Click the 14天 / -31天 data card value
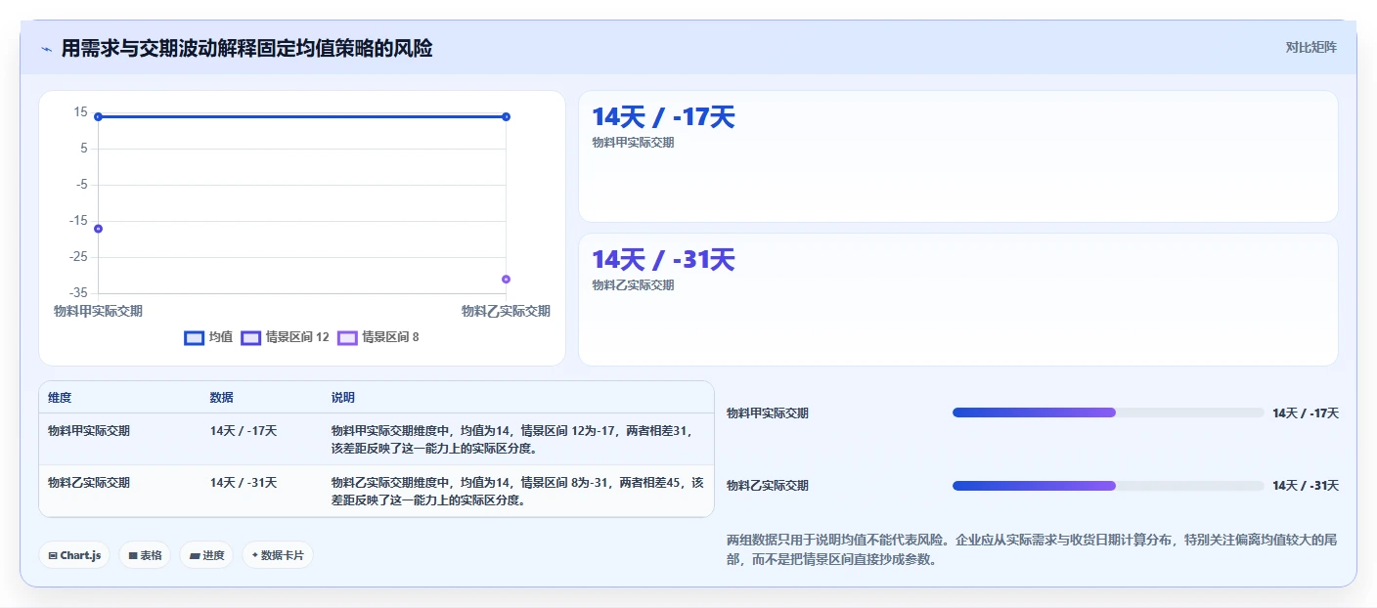The width and height of the screenshot is (1377, 608). point(663,260)
